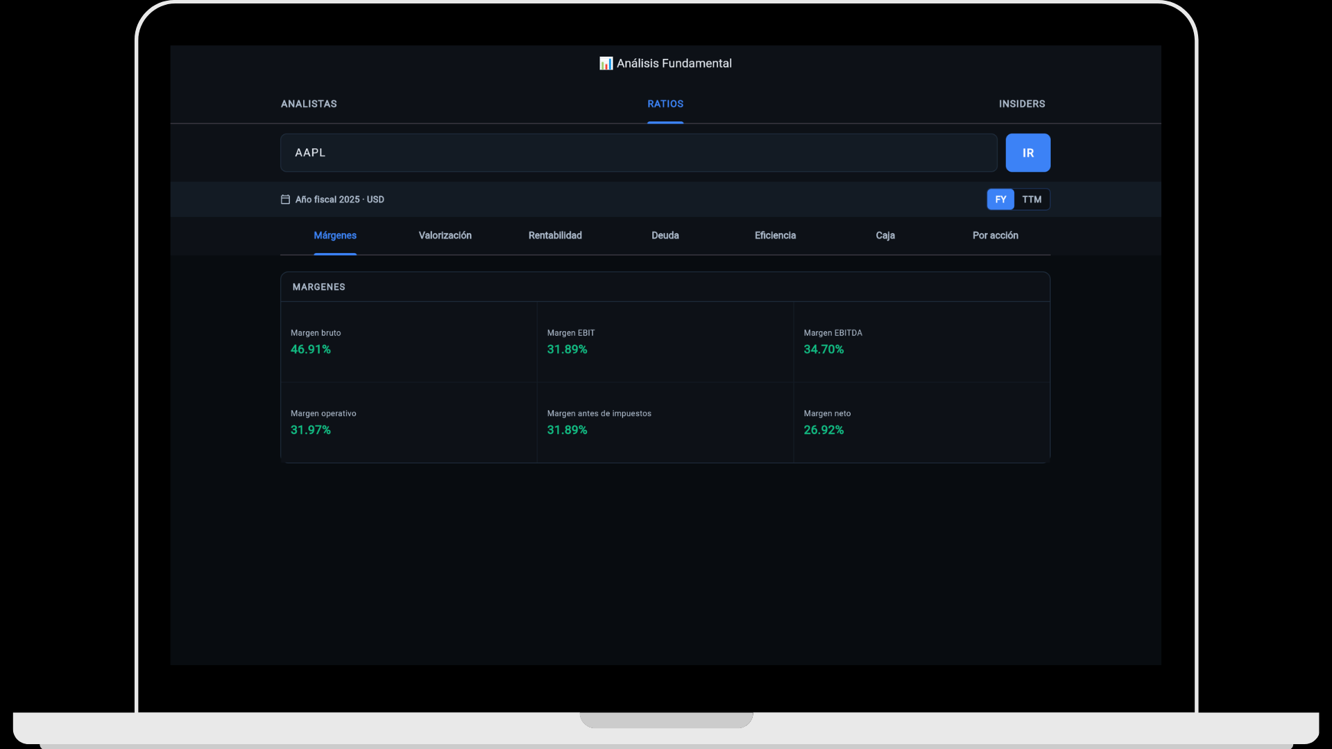This screenshot has height=749, width=1332.
Task: View the Por acción tab
Action: tap(995, 236)
